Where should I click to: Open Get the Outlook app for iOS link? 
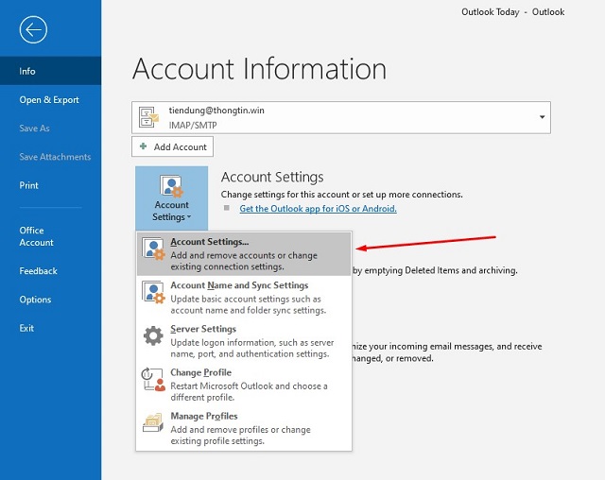318,209
